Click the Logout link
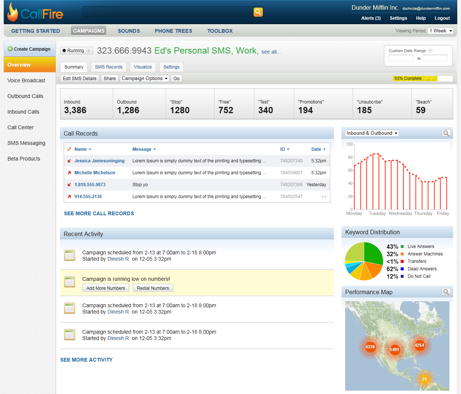 coord(442,18)
